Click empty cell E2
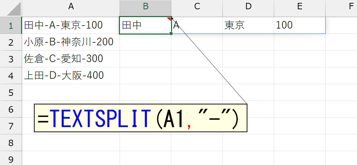 point(300,42)
